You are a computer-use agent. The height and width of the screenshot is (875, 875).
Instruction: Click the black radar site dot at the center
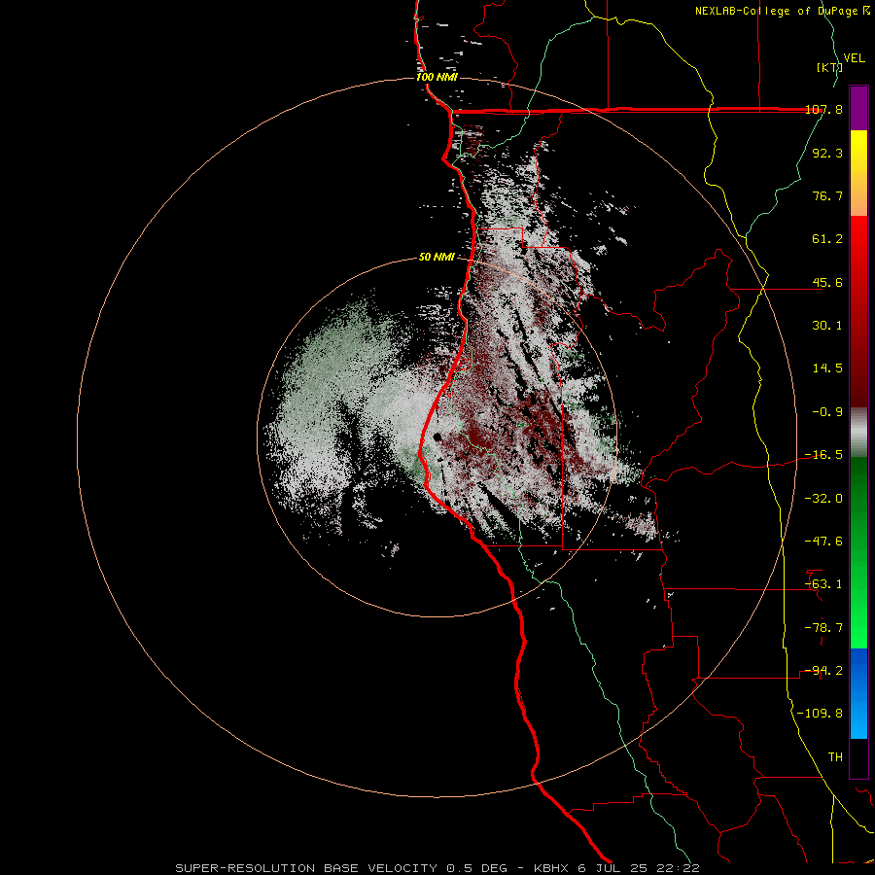[437, 437]
